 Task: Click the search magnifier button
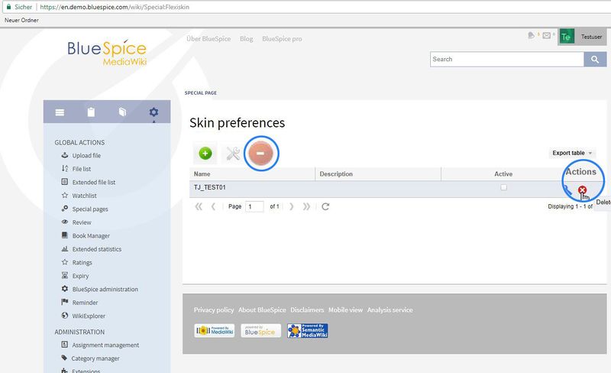click(x=595, y=60)
